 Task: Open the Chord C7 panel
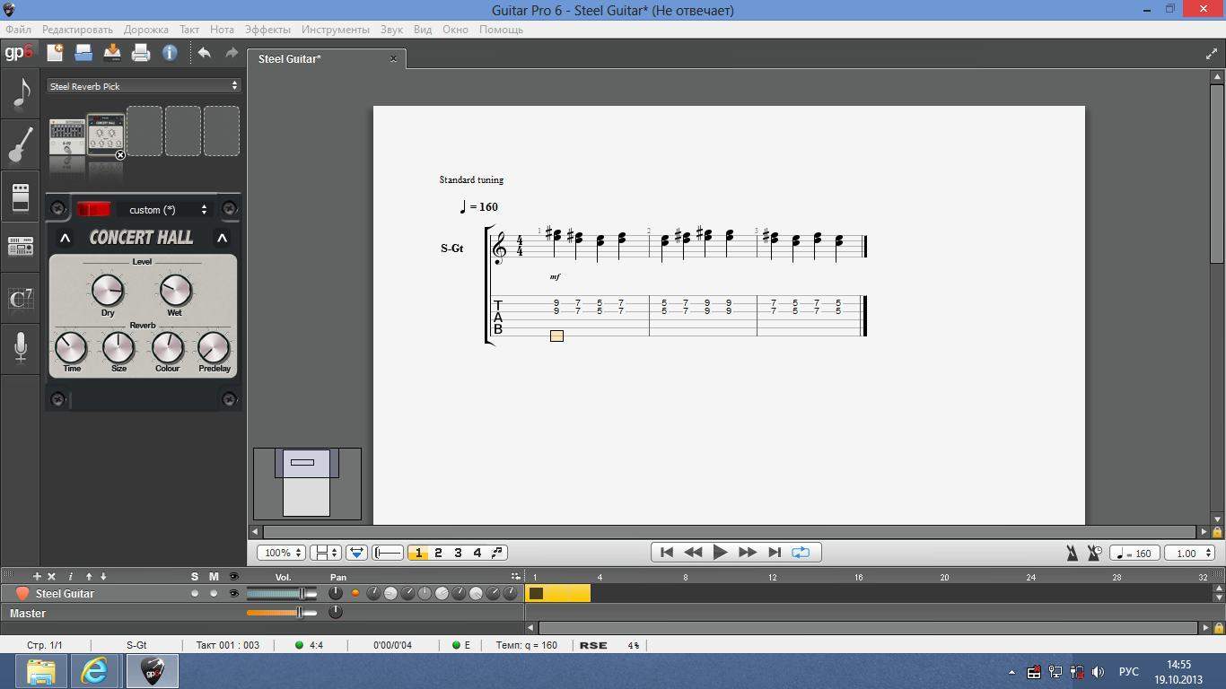pyautogui.click(x=20, y=298)
